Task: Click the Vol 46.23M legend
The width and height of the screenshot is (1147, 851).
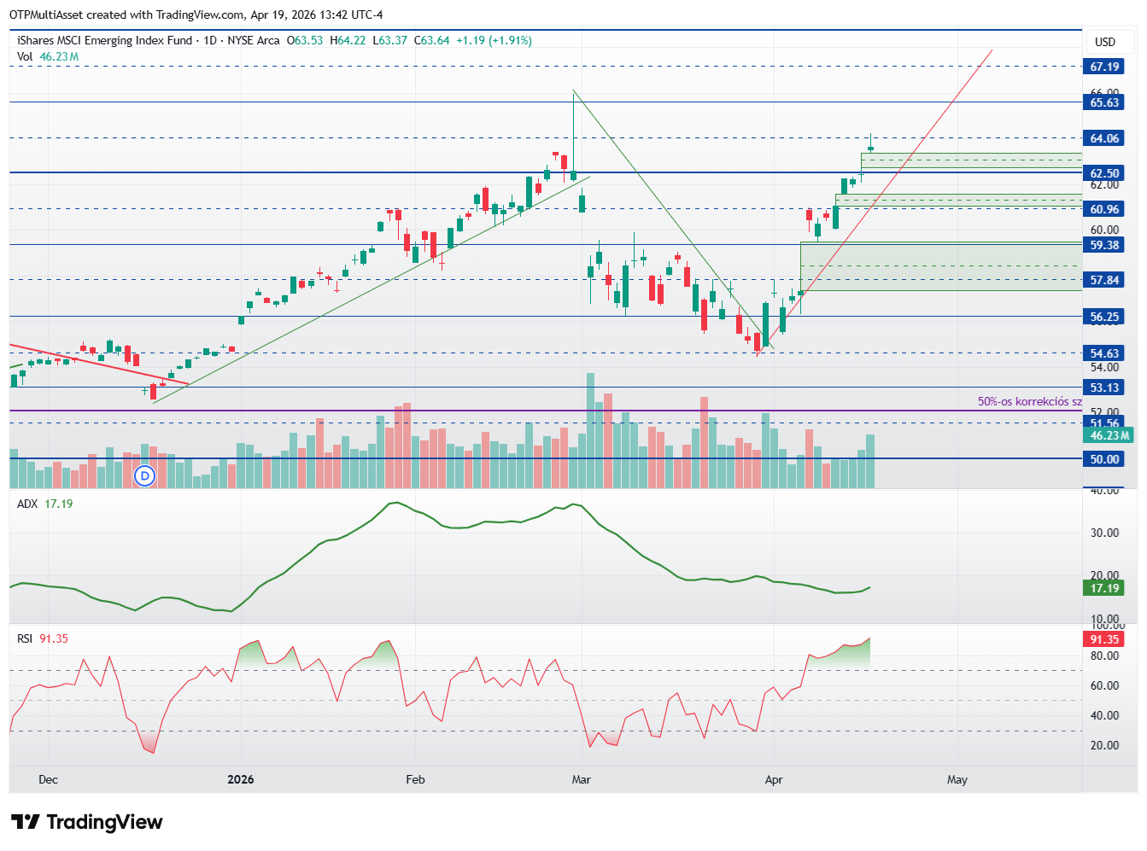Action: point(48,56)
